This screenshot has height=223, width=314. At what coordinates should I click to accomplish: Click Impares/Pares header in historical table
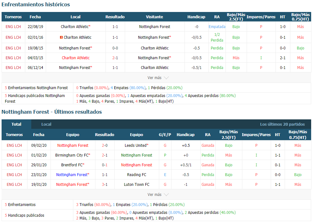(x=261, y=17)
